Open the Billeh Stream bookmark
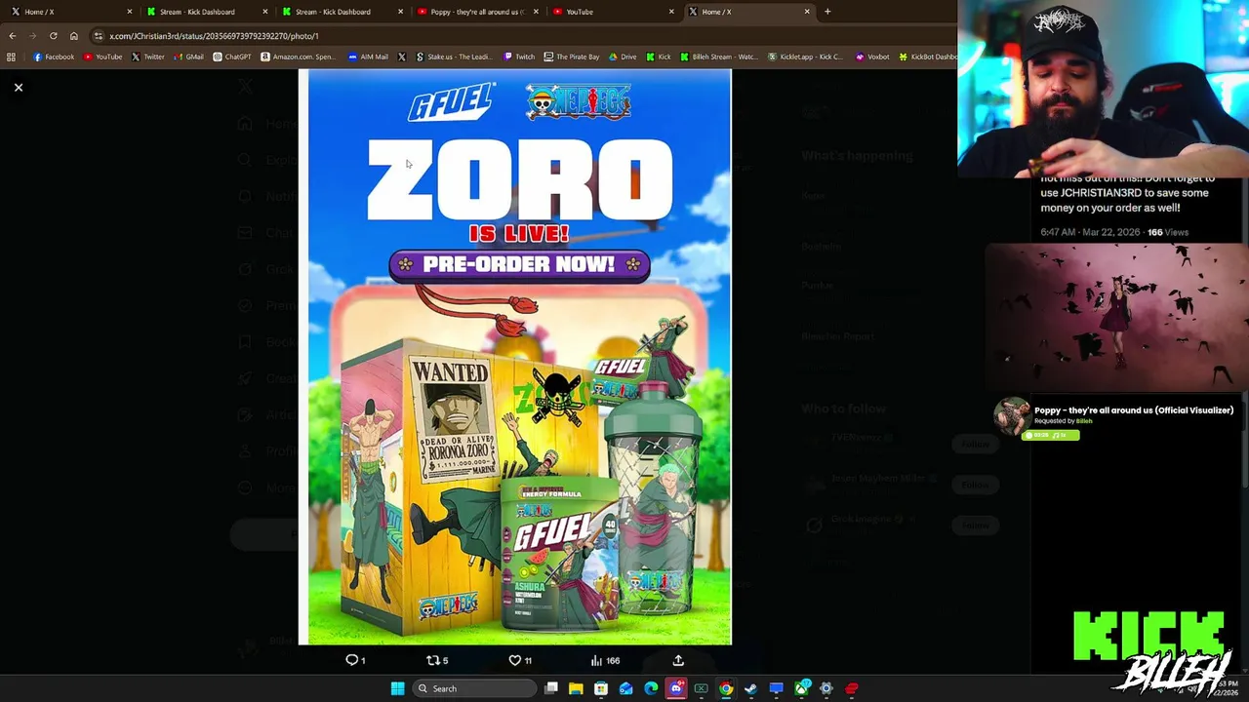The image size is (1249, 702). coord(720,57)
